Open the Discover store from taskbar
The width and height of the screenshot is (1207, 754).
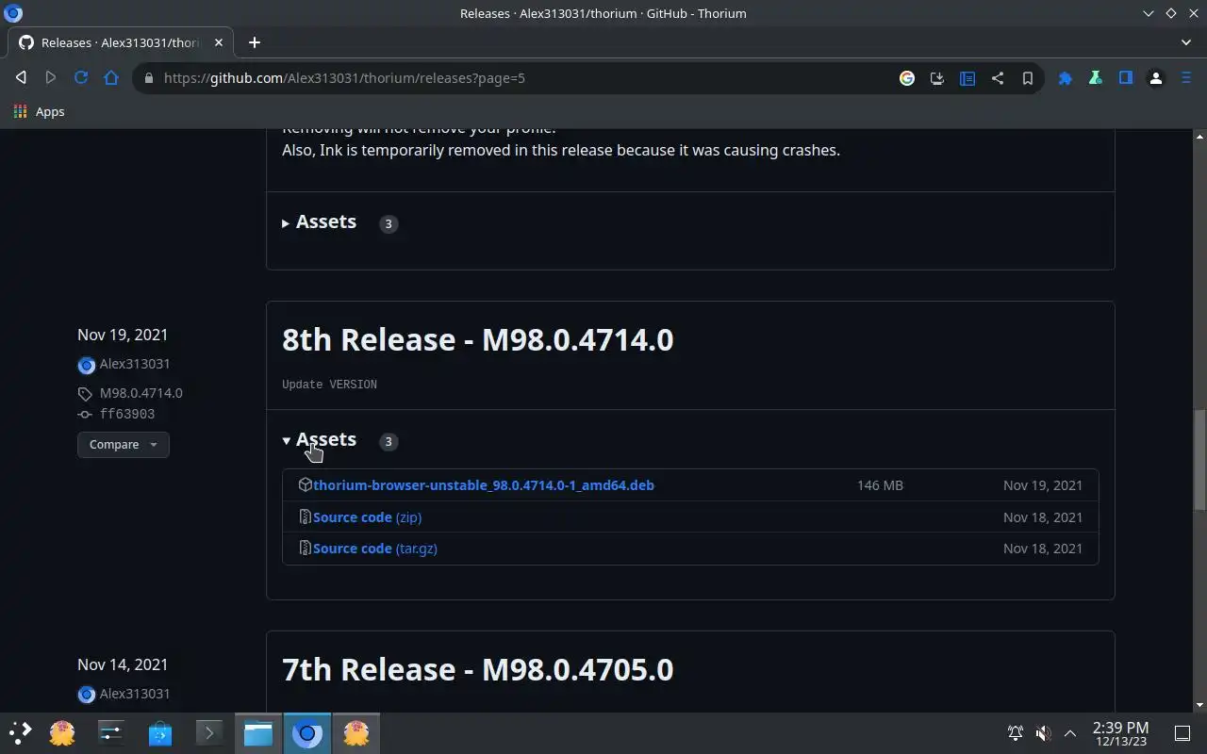pyautogui.click(x=160, y=732)
